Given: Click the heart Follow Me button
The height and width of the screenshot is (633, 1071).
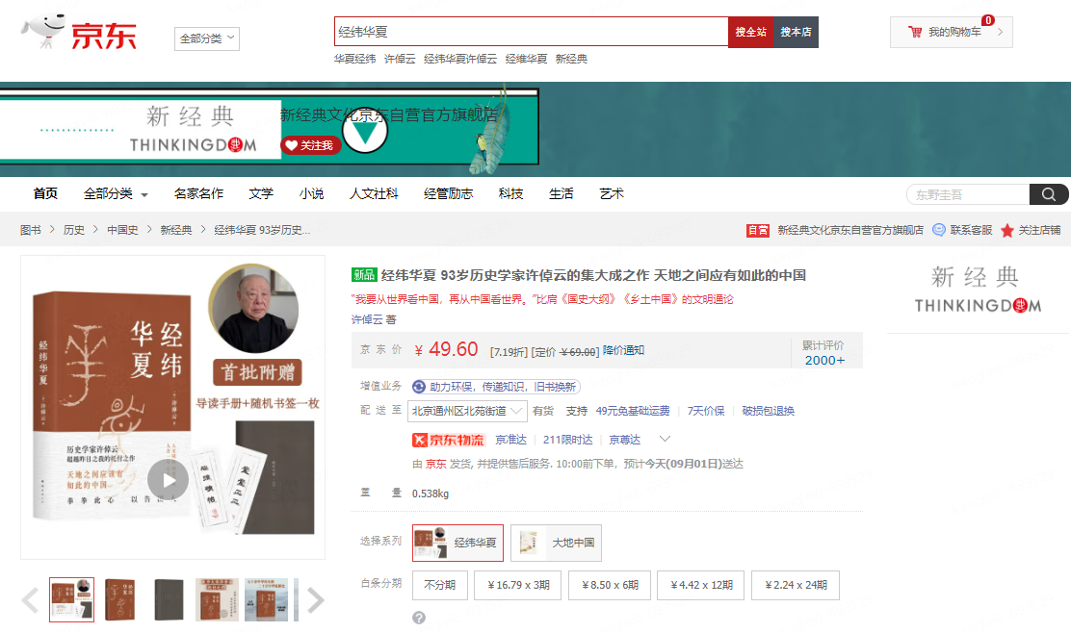Looking at the screenshot, I should (310, 145).
